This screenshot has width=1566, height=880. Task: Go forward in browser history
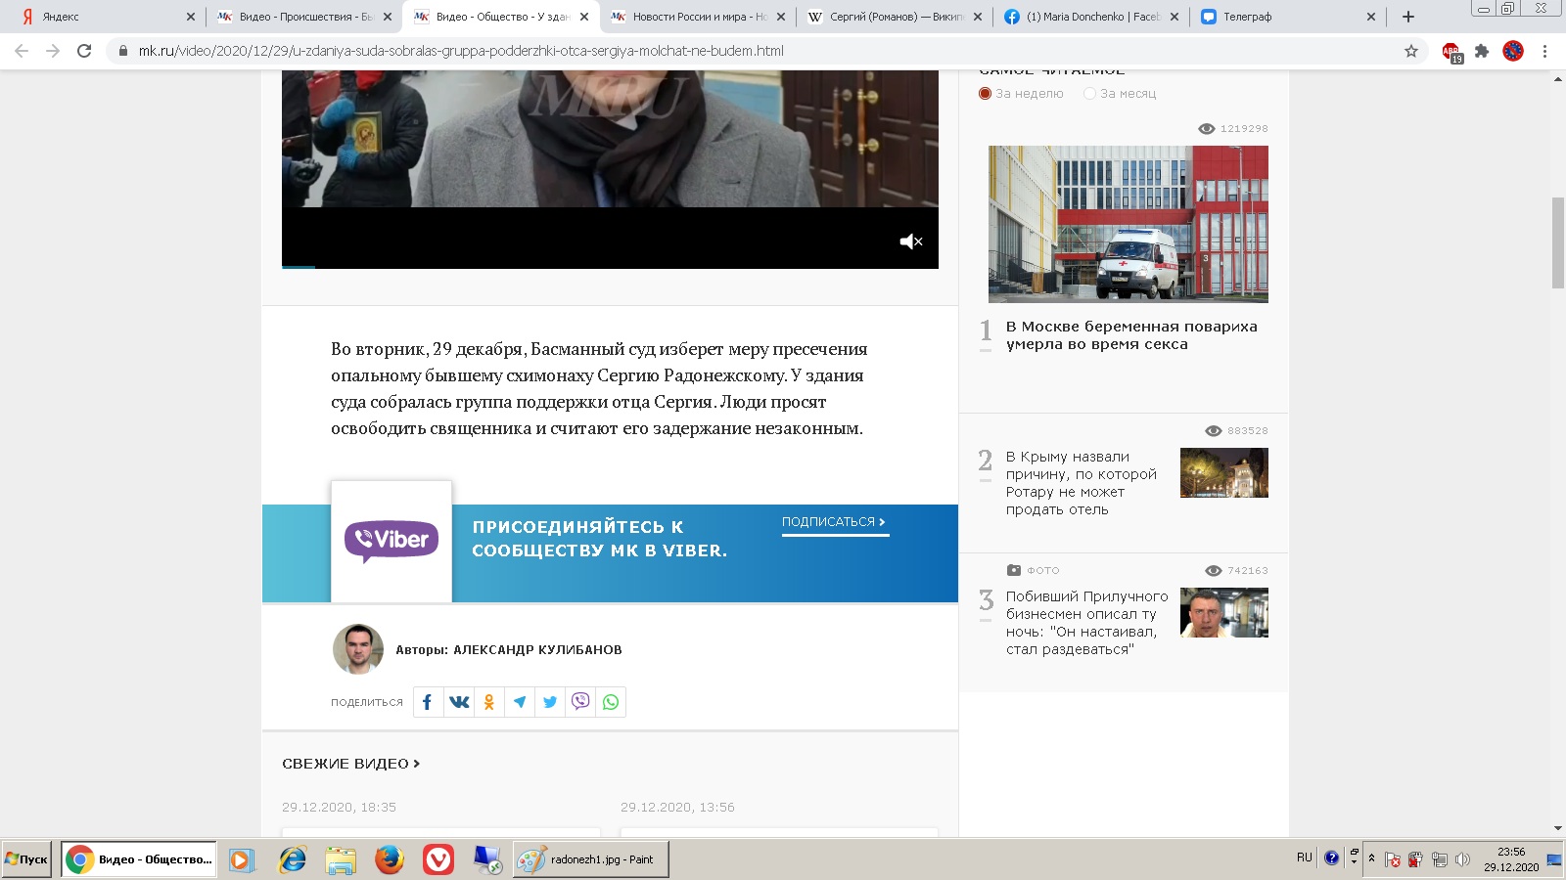coord(53,51)
